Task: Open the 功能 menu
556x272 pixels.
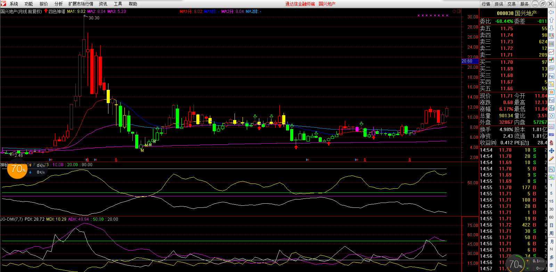Action: [29, 4]
